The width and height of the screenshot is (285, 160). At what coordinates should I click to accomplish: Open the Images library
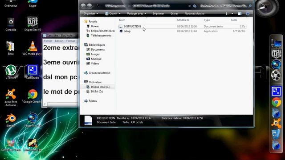point(93,54)
